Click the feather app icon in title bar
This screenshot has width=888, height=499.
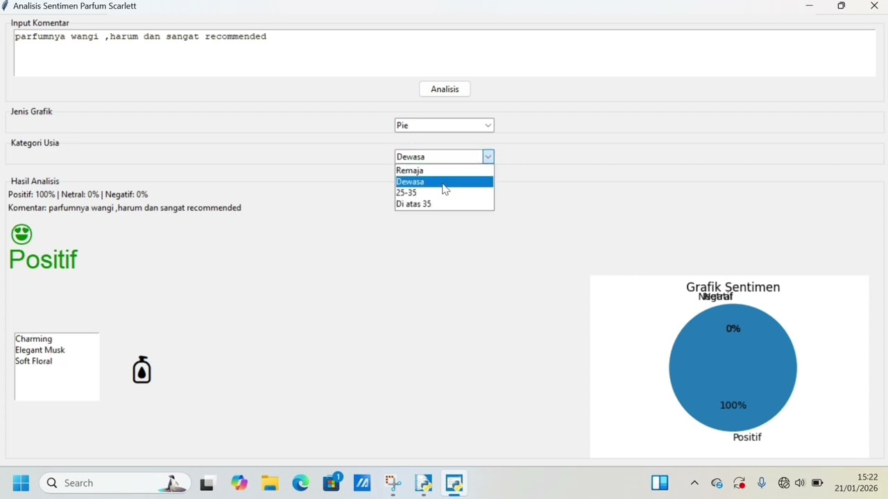pyautogui.click(x=6, y=6)
